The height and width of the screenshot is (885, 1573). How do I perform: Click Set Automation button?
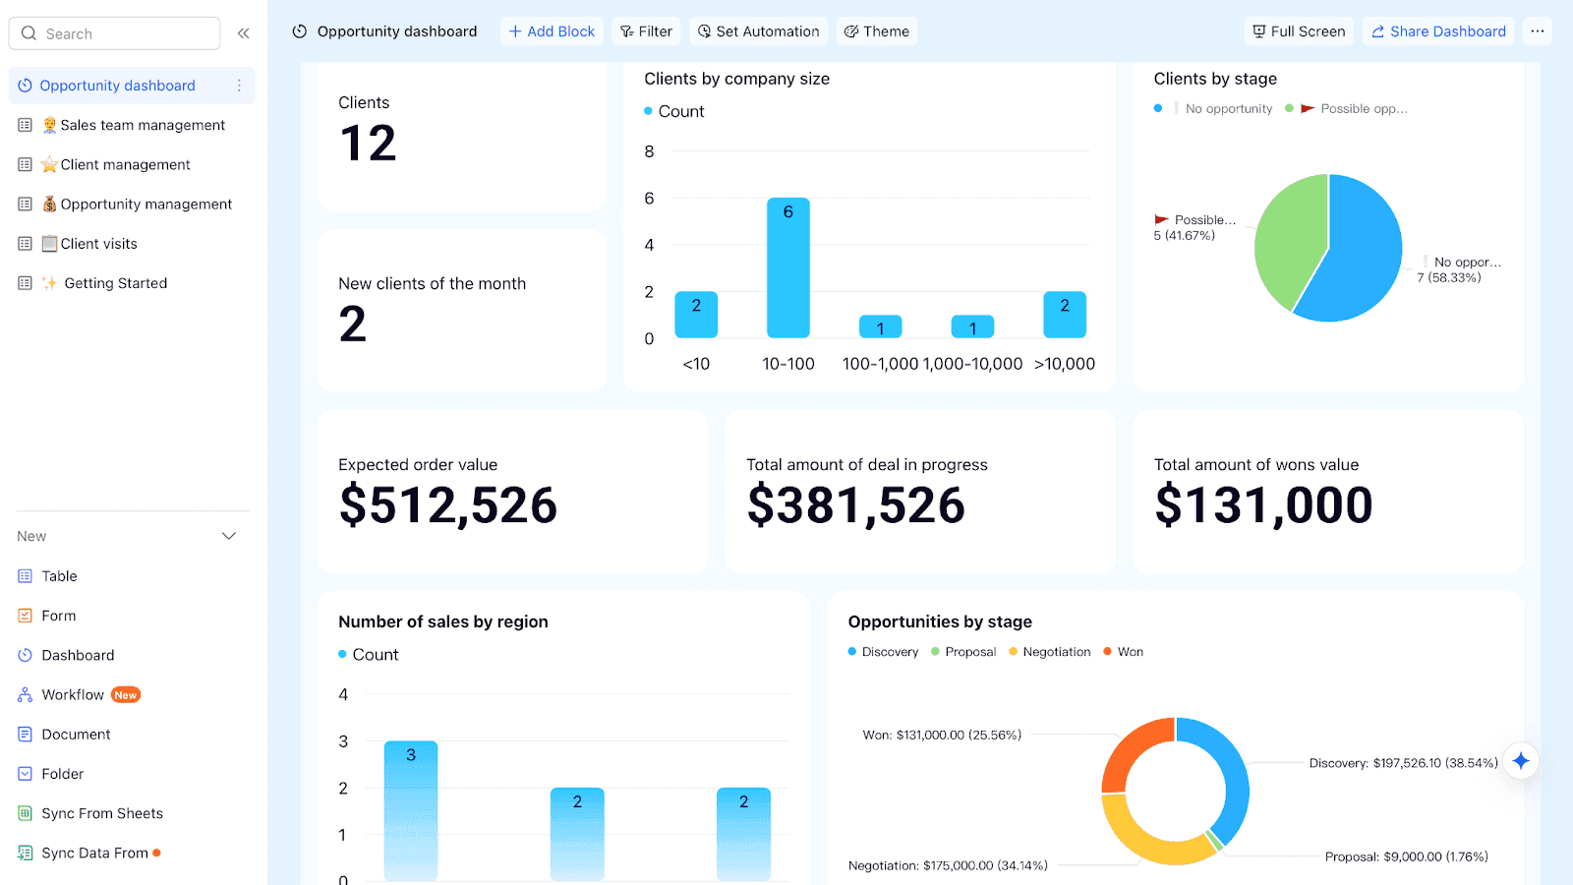pos(758,31)
